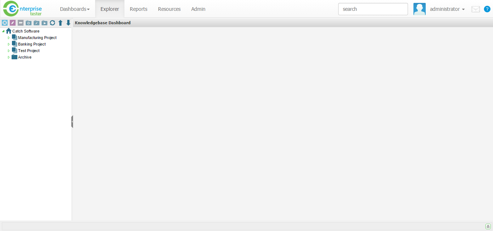Open the help question mark icon
This screenshot has height=231, width=493.
487,9
